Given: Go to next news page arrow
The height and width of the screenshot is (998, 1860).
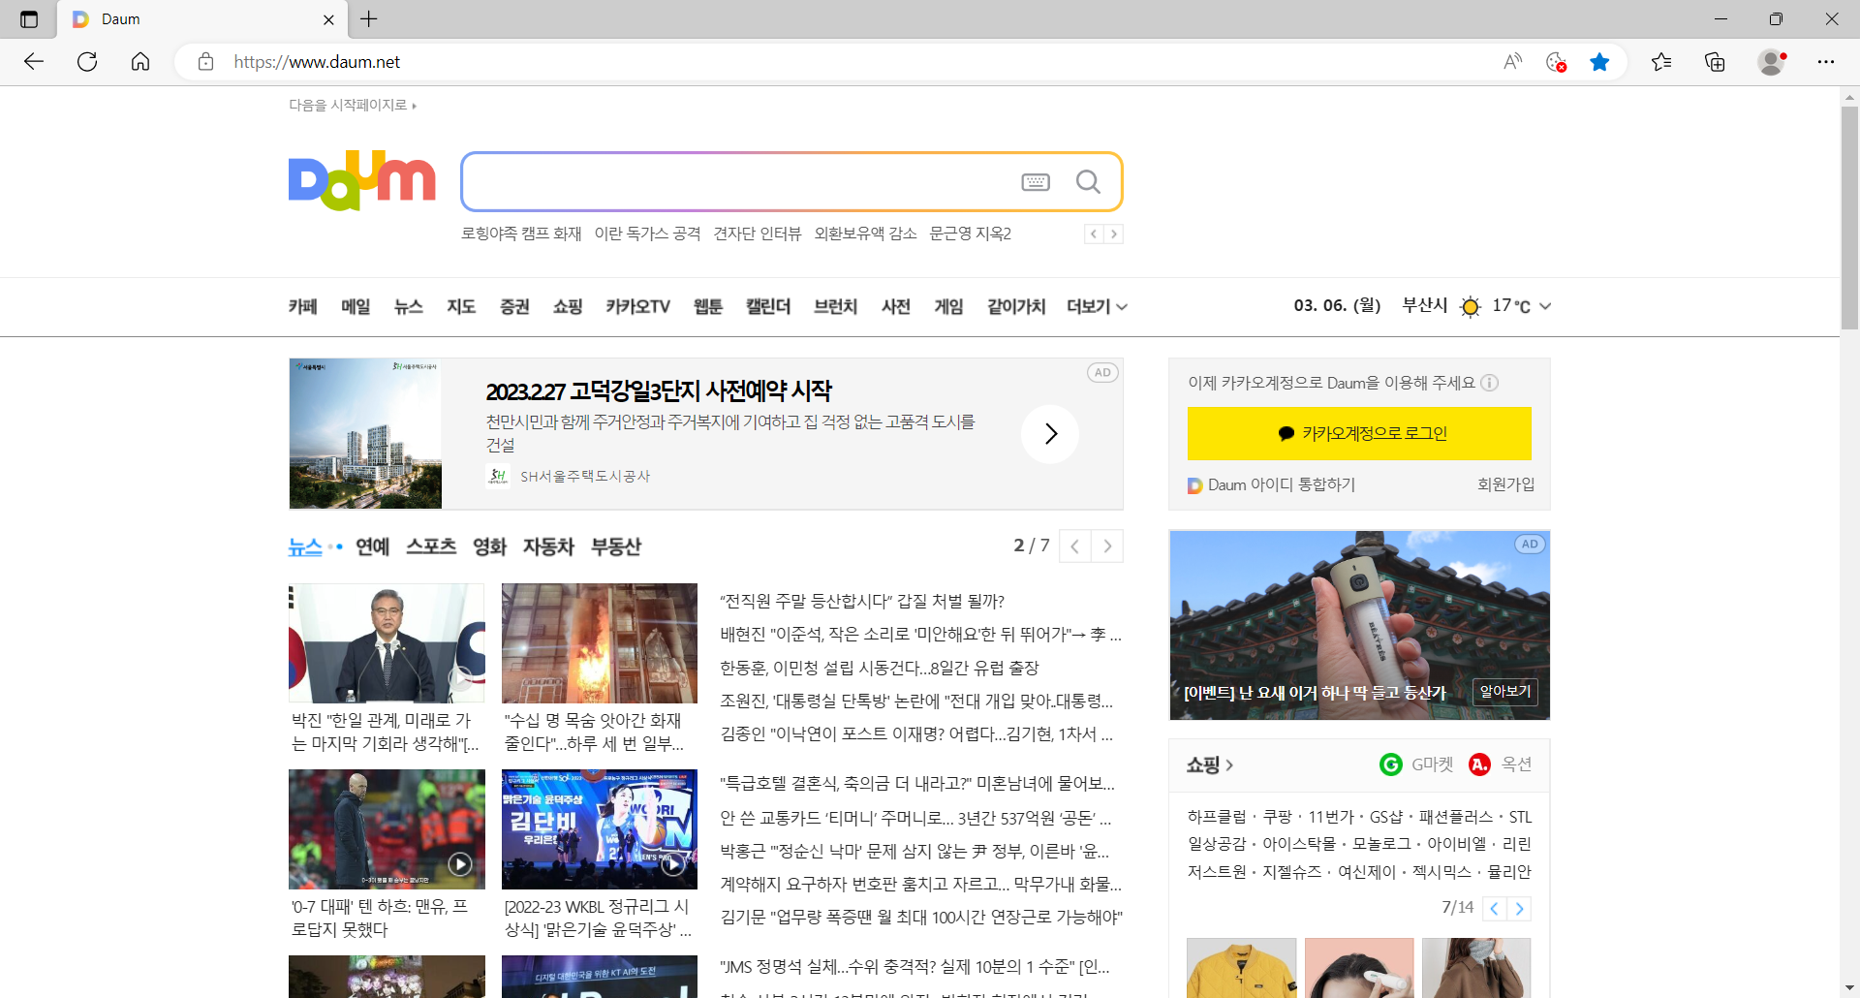Looking at the screenshot, I should (x=1107, y=546).
